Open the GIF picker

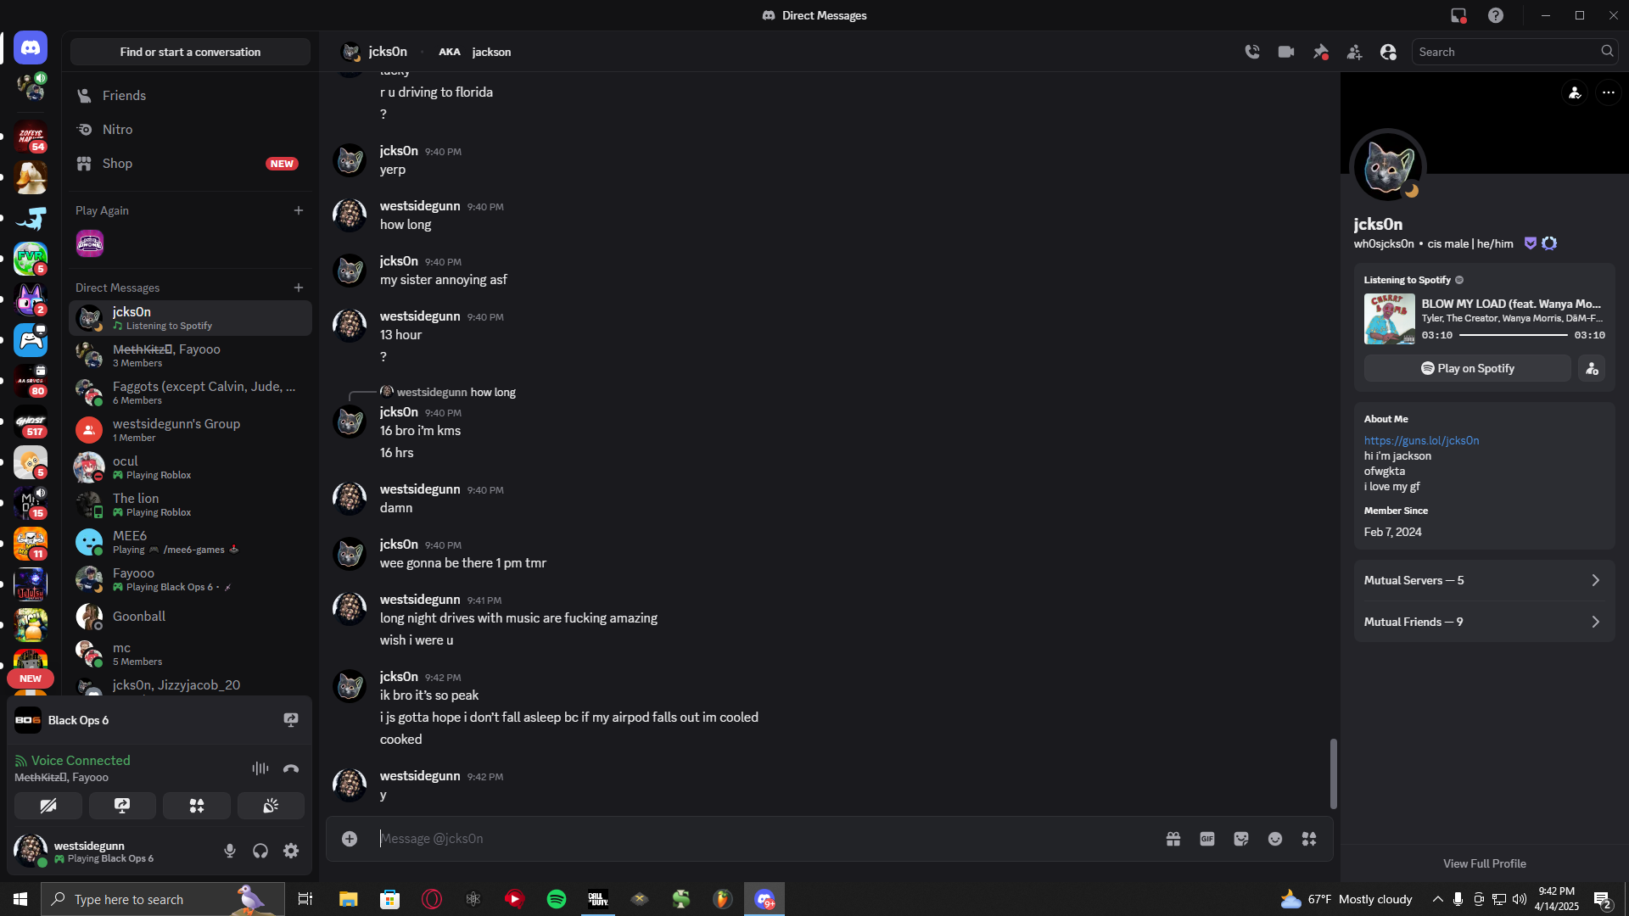click(1207, 839)
